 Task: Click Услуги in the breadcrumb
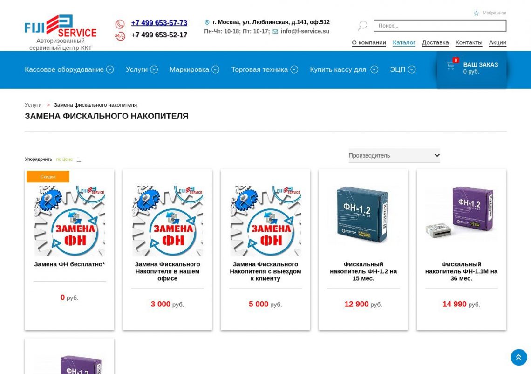pos(33,105)
